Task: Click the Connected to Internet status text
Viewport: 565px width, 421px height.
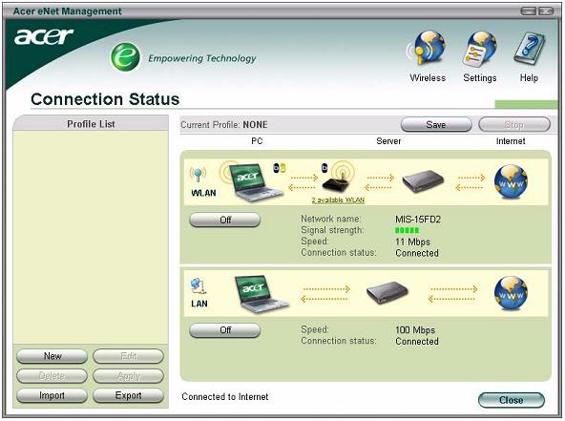Action: pyautogui.click(x=225, y=397)
